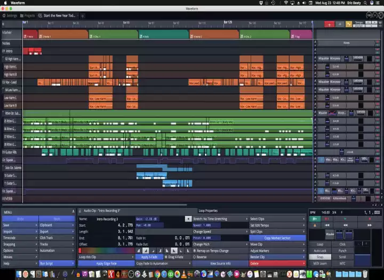Click the rewind transport button
Viewport: 384px width, 280px height.
click(x=345, y=226)
